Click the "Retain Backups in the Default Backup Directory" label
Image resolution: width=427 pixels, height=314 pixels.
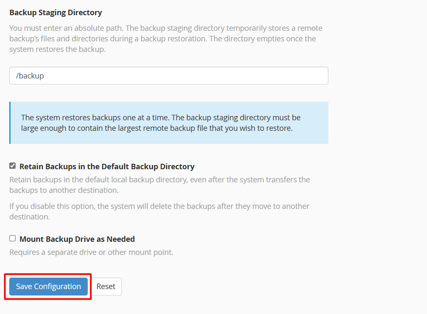point(107,167)
